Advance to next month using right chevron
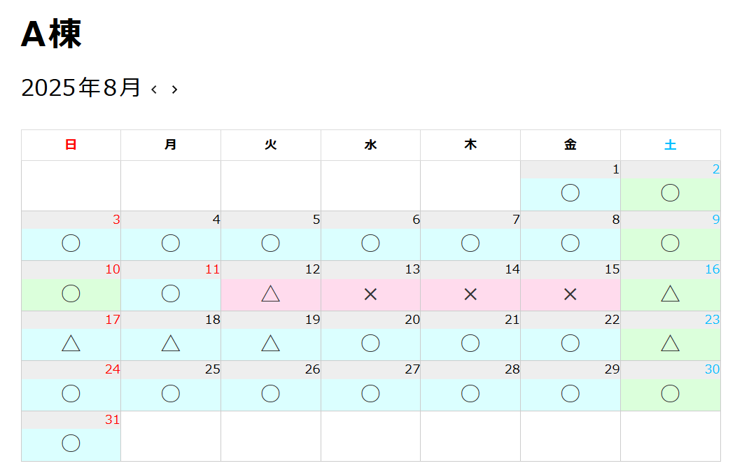749x475 pixels. (174, 90)
